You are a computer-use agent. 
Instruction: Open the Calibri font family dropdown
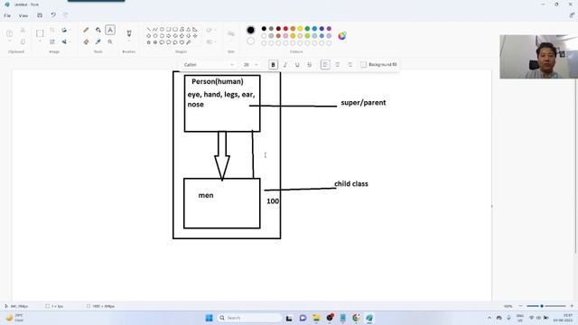[x=209, y=65]
